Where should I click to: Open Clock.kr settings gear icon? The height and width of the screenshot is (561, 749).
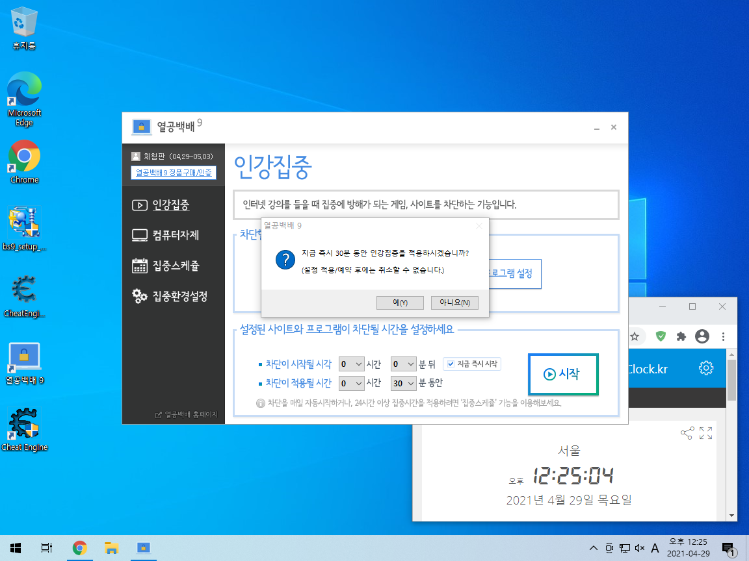pos(706,368)
